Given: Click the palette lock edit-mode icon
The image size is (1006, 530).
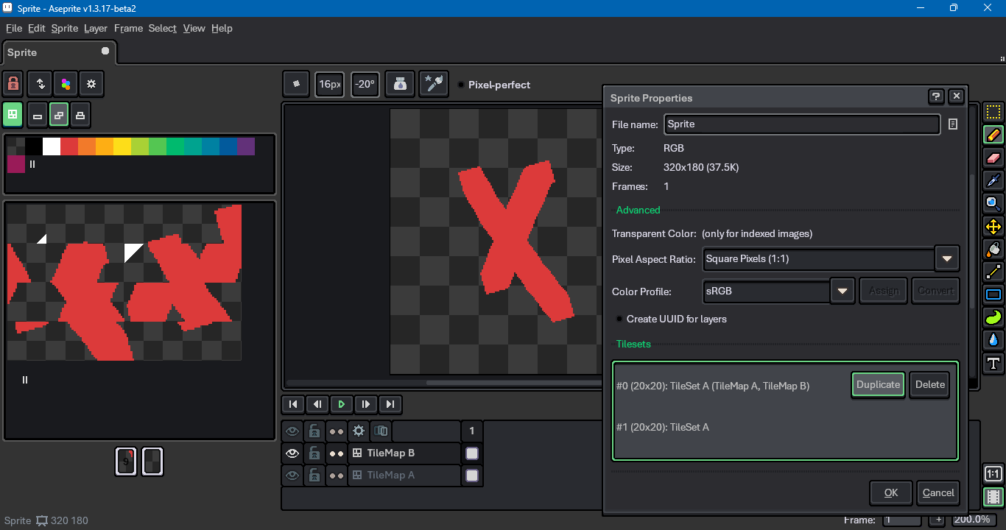Looking at the screenshot, I should coord(13,84).
